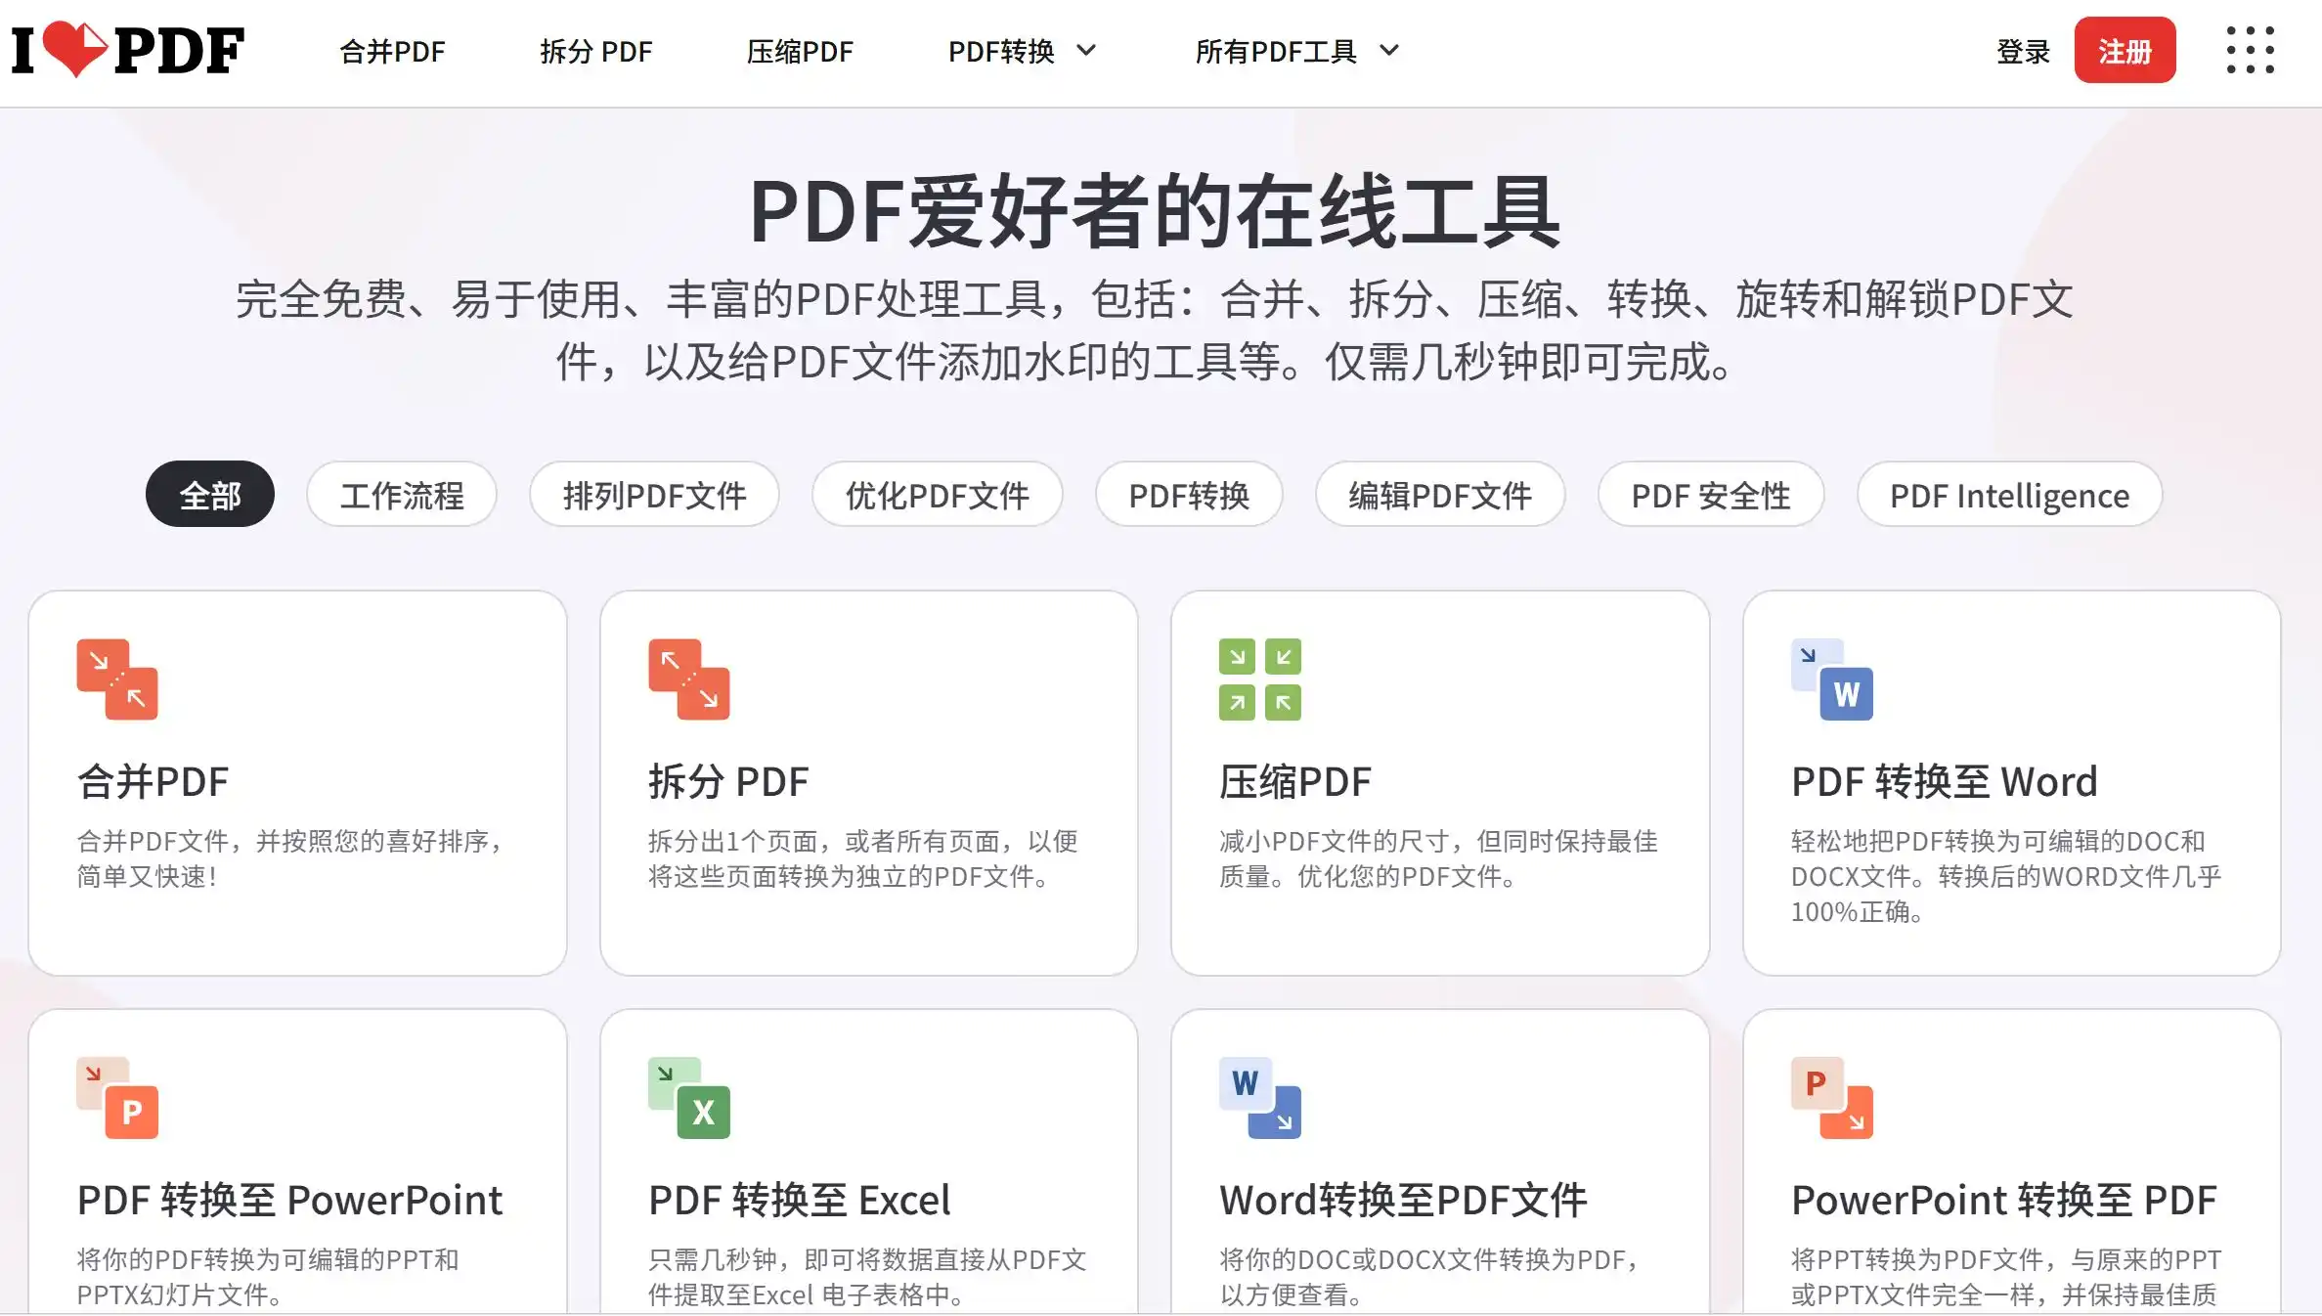Open the 压缩PDF card title
The image size is (2322, 1316).
(x=1295, y=781)
